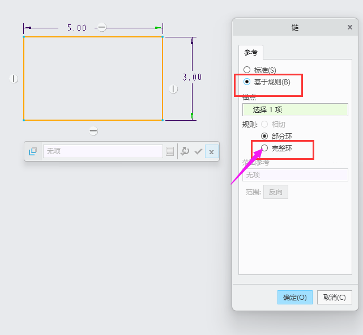The image size is (363, 335).
Task: Select the 3.00 height dimension
Action: [192, 77]
